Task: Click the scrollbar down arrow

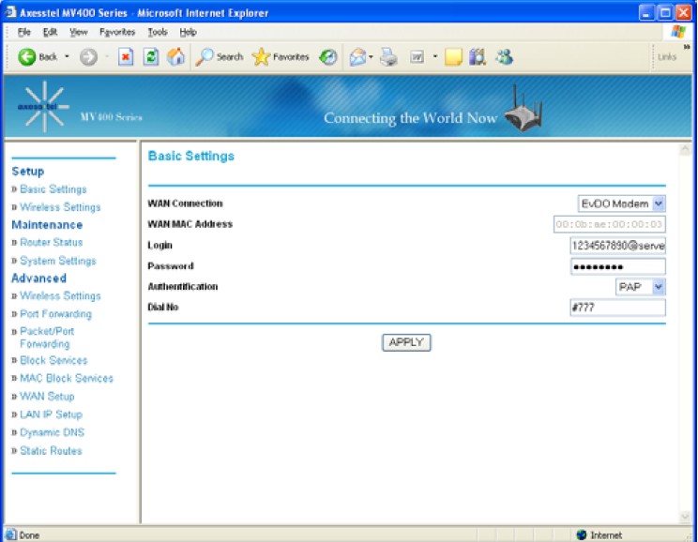Action: (x=685, y=516)
